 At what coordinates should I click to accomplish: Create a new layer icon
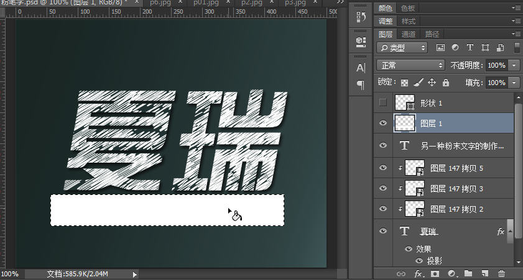(x=485, y=274)
